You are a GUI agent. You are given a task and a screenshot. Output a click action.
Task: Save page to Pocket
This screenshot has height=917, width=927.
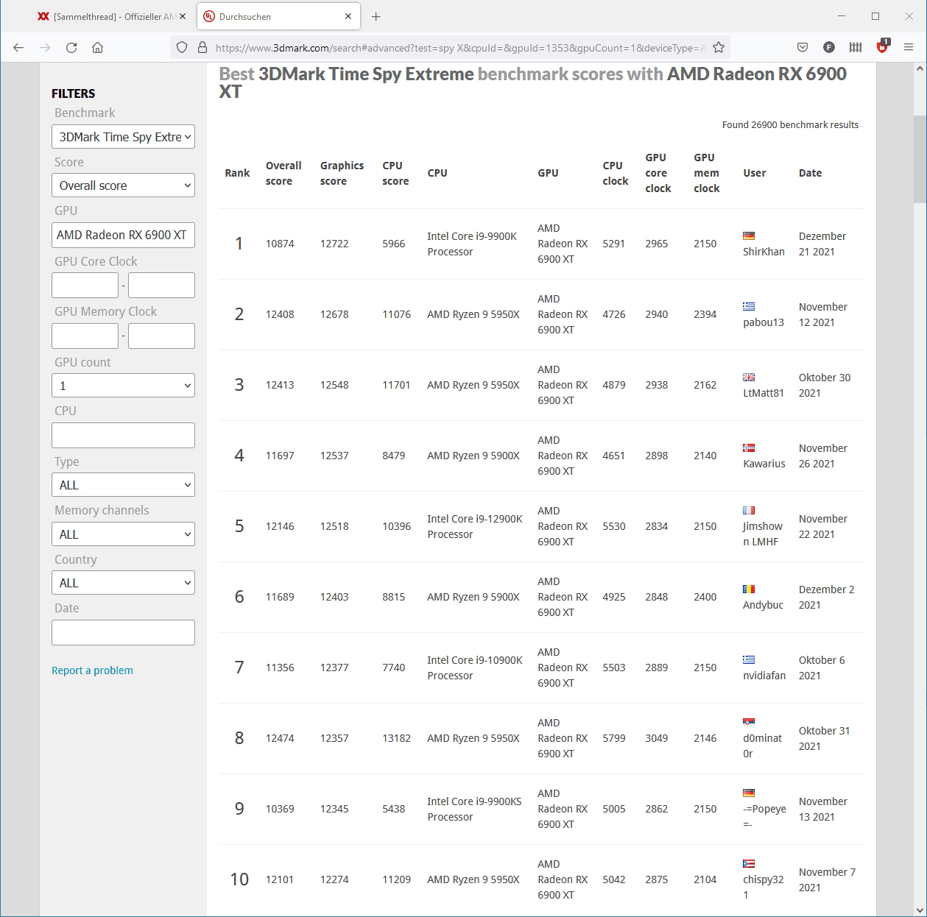[803, 48]
